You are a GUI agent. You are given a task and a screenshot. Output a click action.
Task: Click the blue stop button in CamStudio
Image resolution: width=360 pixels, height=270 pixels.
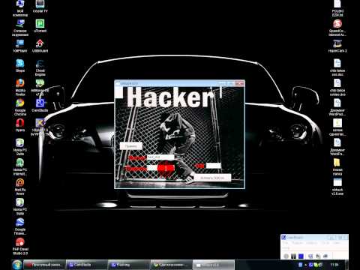click(301, 256)
